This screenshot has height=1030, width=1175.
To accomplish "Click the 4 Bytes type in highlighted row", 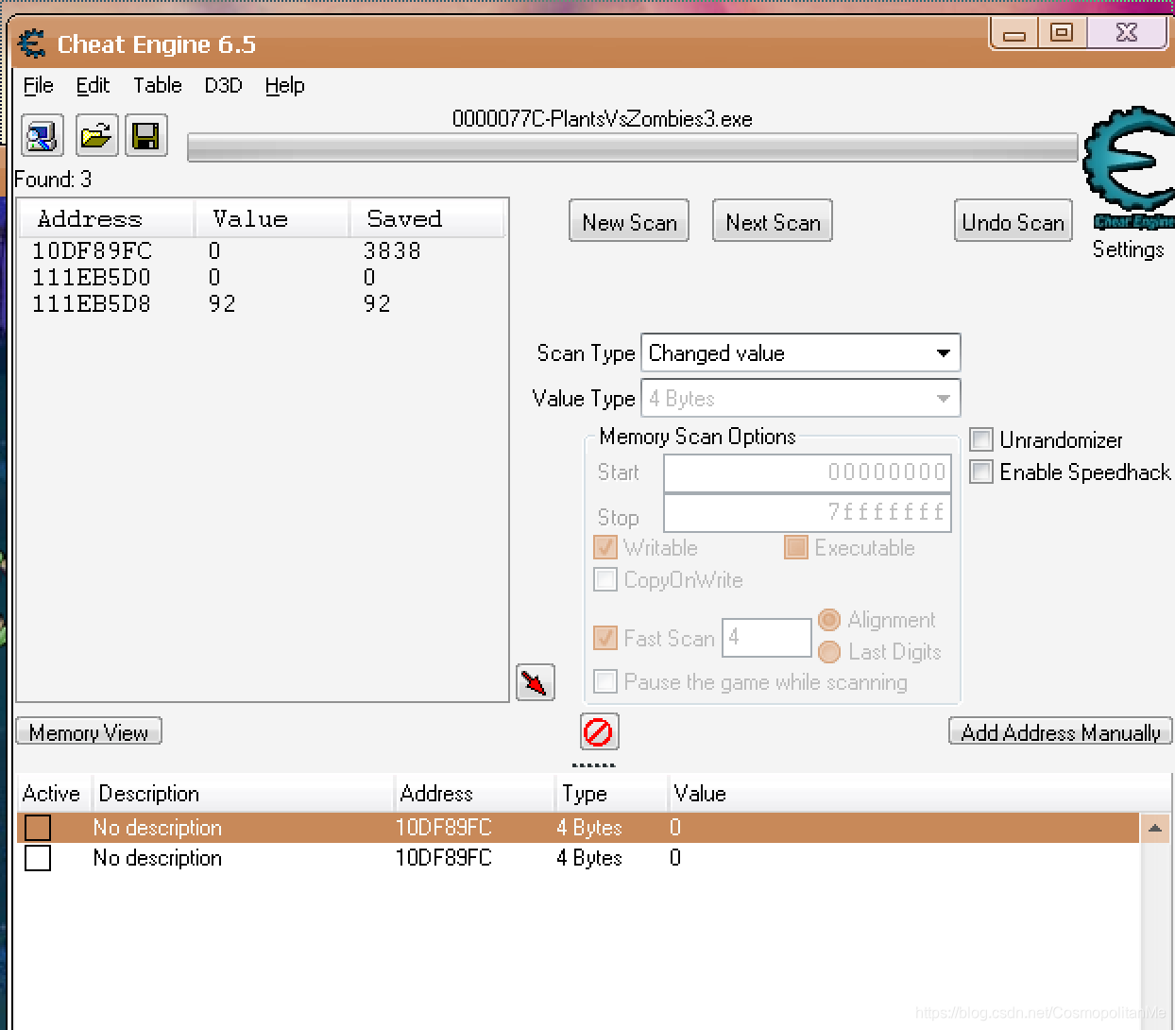I will pos(589,828).
